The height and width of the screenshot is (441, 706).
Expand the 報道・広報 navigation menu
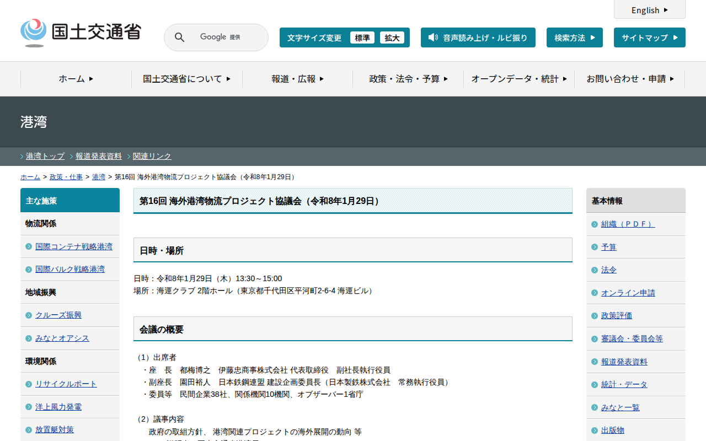click(297, 79)
